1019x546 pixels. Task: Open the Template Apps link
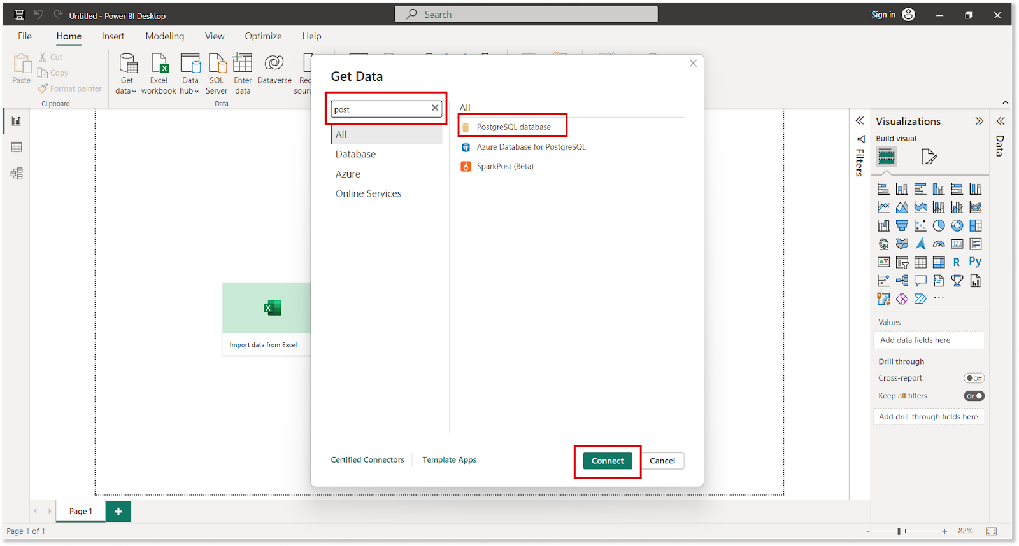click(449, 459)
